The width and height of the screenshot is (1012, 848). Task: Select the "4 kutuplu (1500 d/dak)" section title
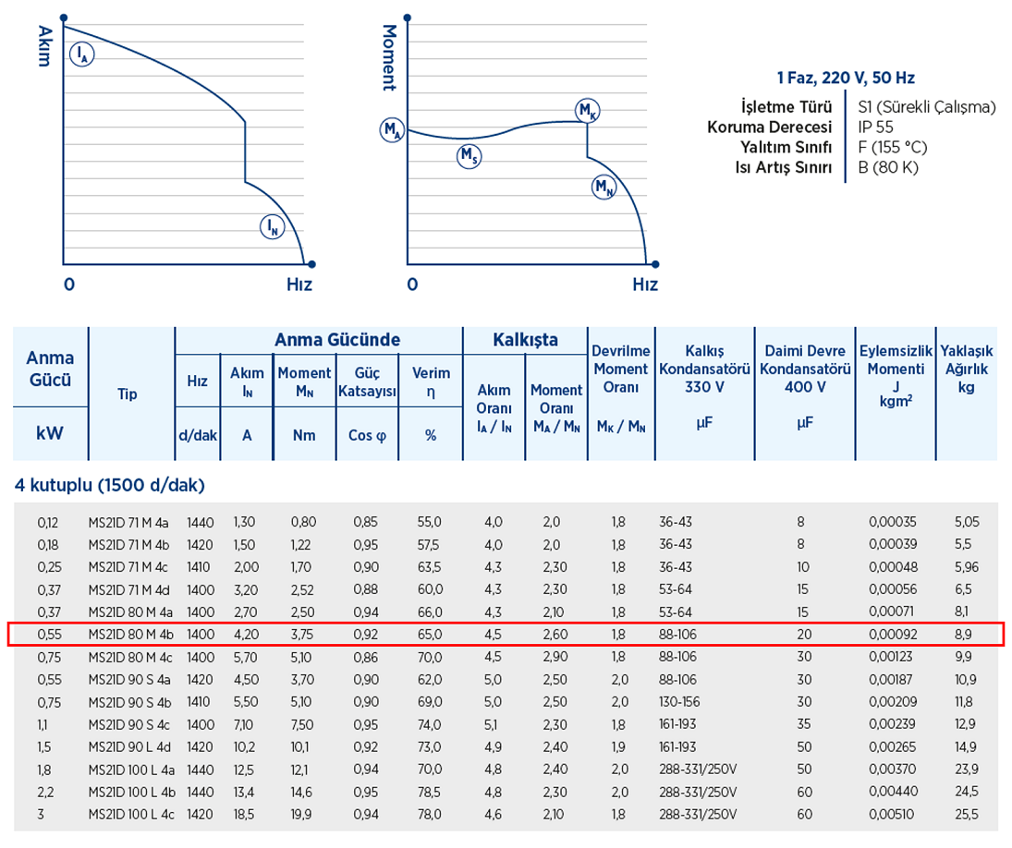pos(110,485)
